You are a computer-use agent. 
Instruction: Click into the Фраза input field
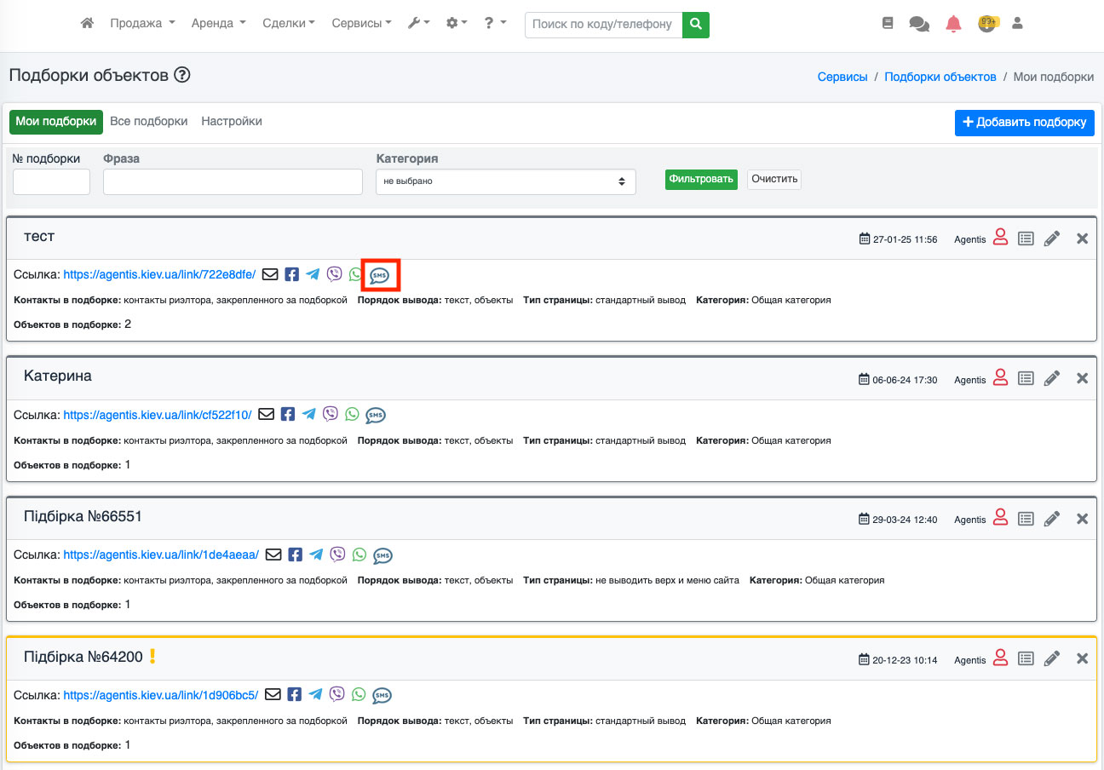click(x=233, y=181)
